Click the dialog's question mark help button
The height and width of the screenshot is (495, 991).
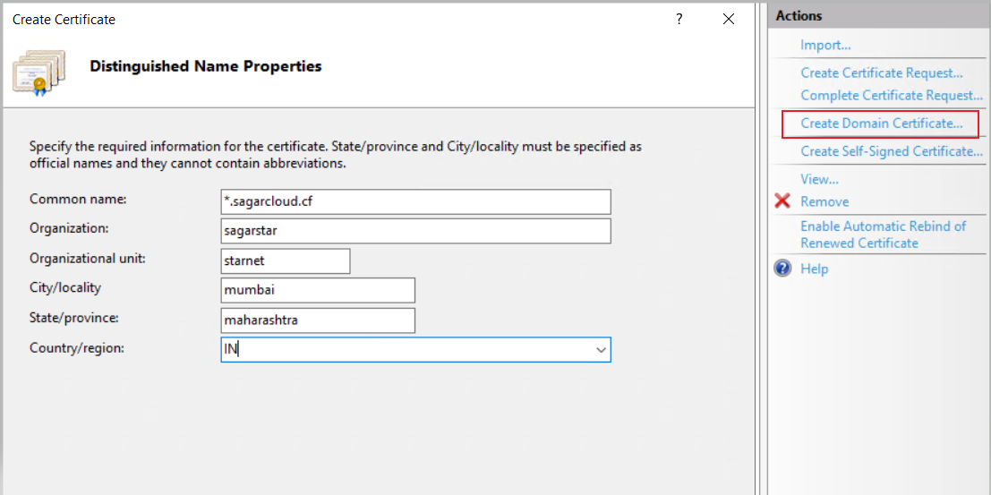(x=679, y=19)
